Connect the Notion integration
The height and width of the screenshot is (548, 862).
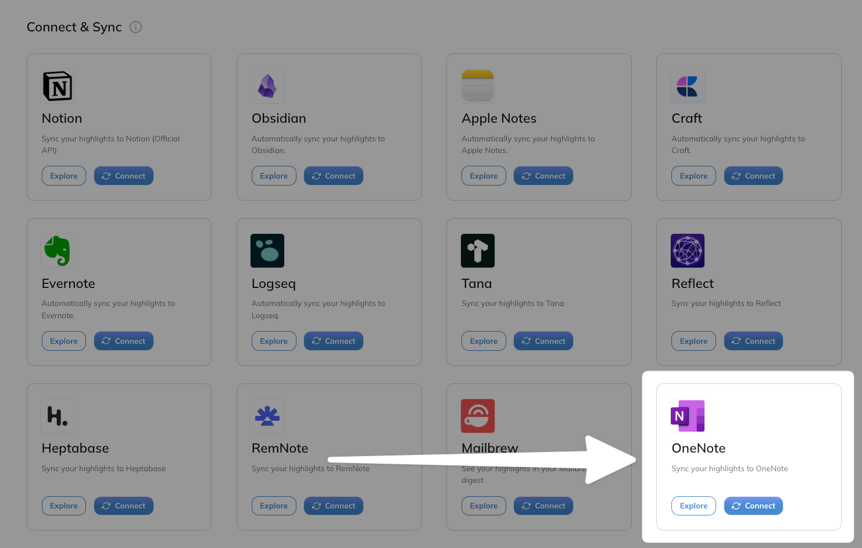coord(124,176)
